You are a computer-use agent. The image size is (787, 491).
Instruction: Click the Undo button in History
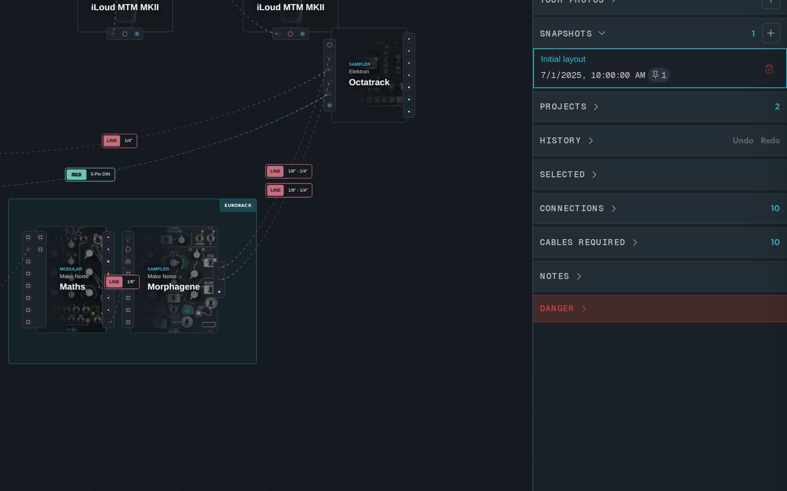point(743,140)
